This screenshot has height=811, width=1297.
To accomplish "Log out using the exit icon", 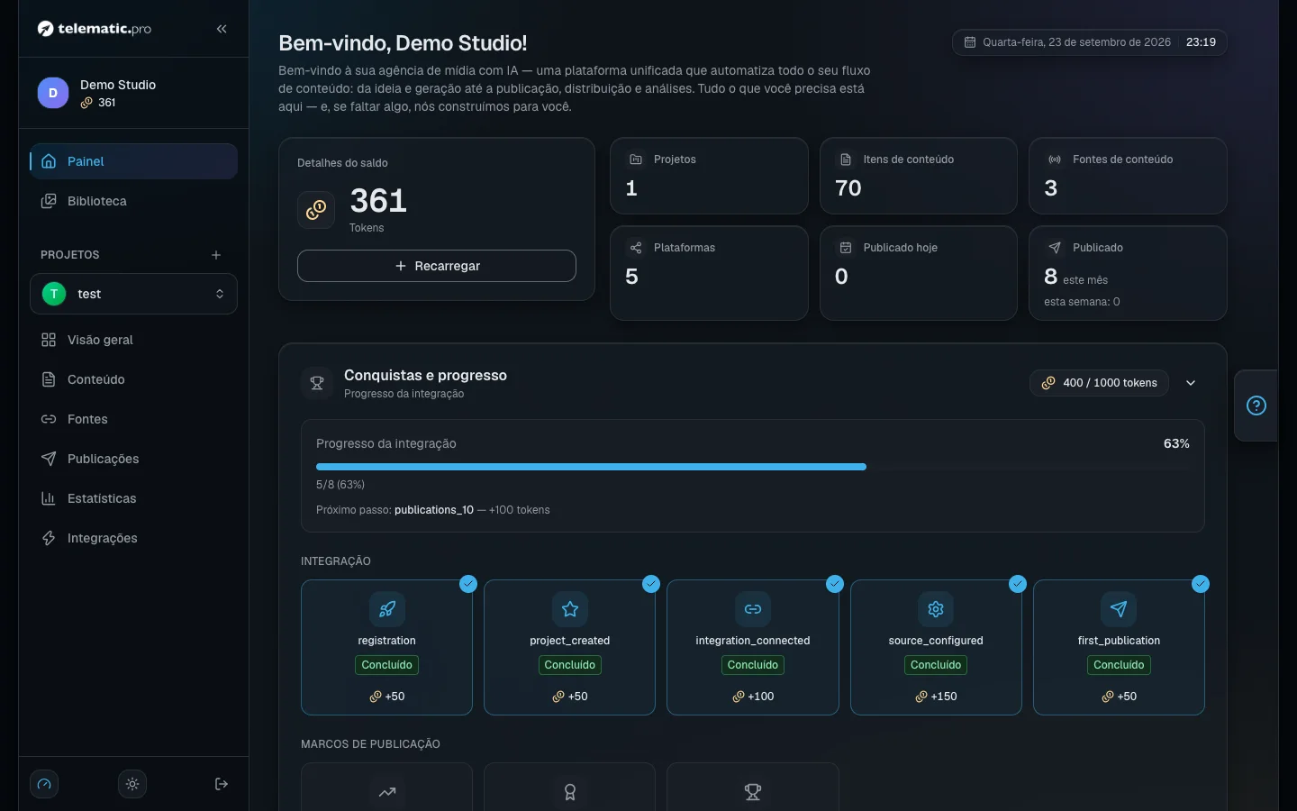I will pyautogui.click(x=222, y=784).
